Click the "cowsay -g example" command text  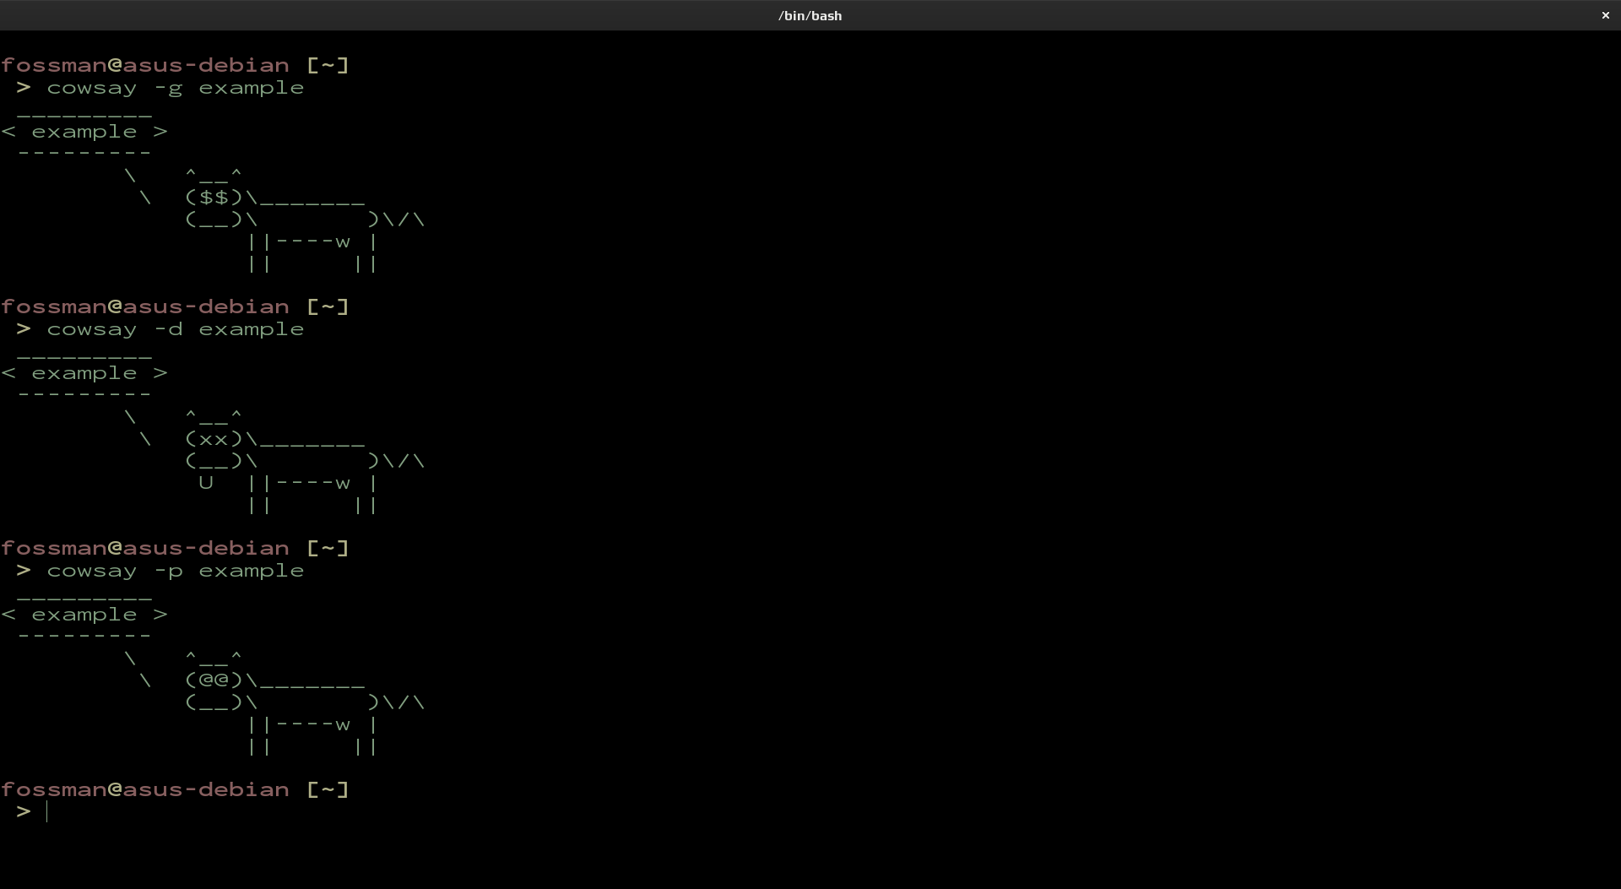175,88
